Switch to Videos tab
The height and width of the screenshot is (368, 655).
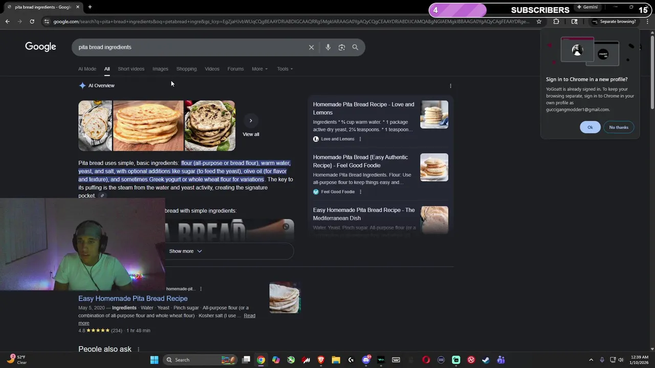(x=212, y=69)
